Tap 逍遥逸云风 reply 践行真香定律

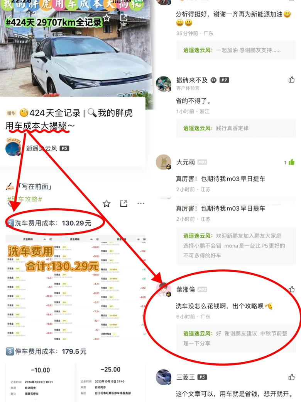pyautogui.click(x=216, y=128)
